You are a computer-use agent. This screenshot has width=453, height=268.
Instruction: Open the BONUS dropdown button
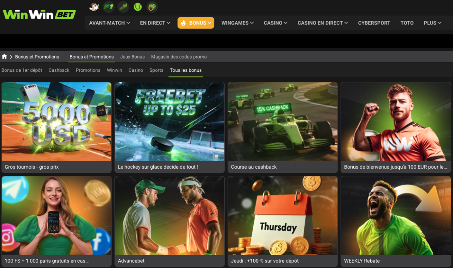pyautogui.click(x=196, y=23)
